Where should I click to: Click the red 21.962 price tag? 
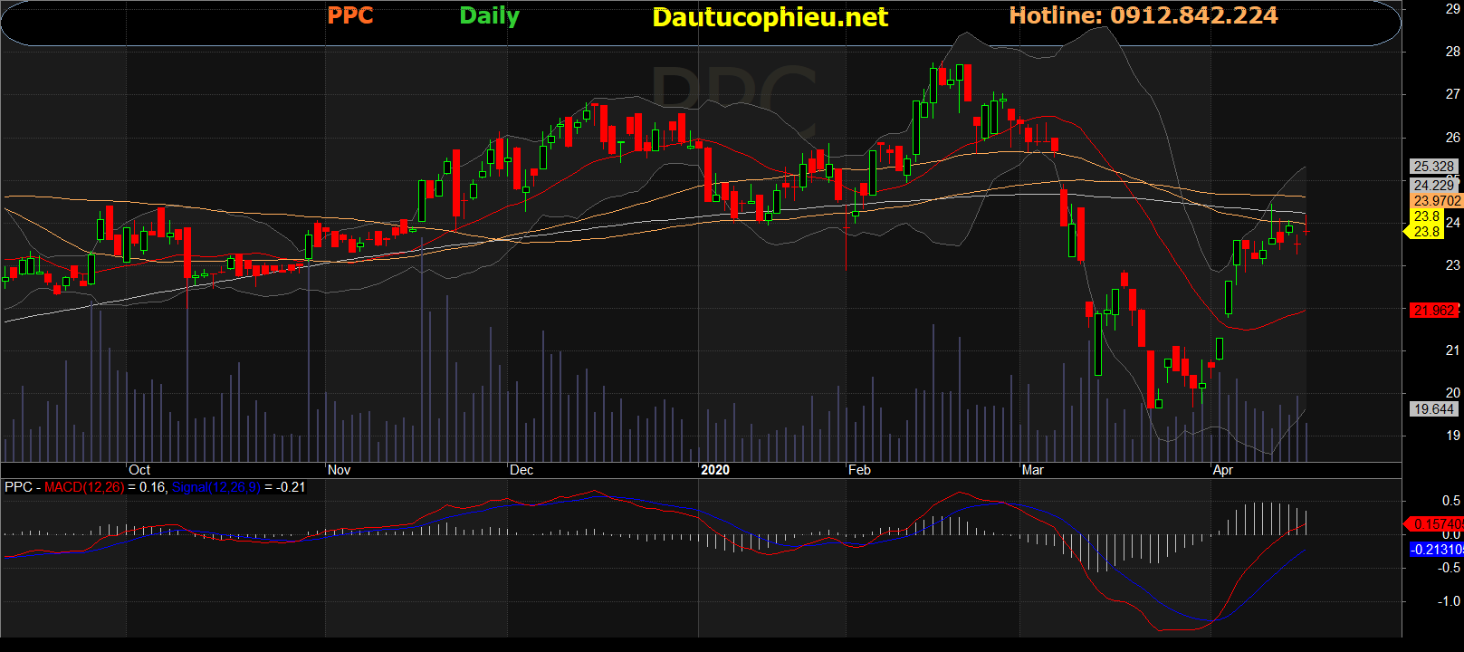1433,311
